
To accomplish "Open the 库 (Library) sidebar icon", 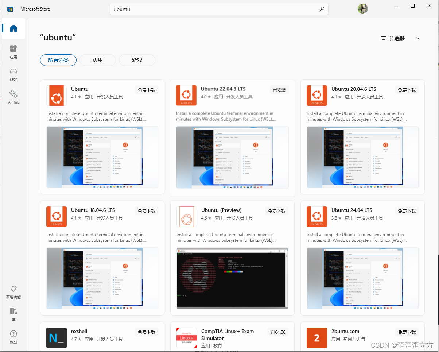I will [x=13, y=314].
